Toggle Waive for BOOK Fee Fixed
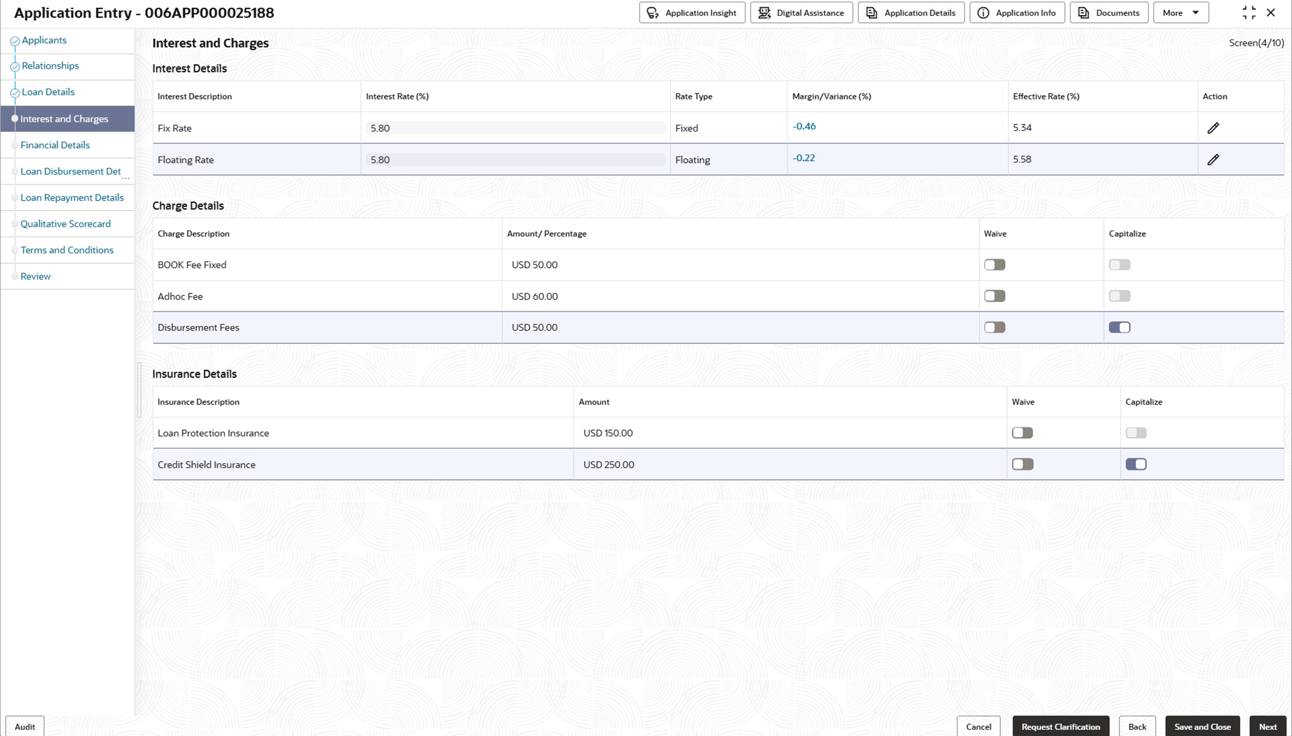 994,265
